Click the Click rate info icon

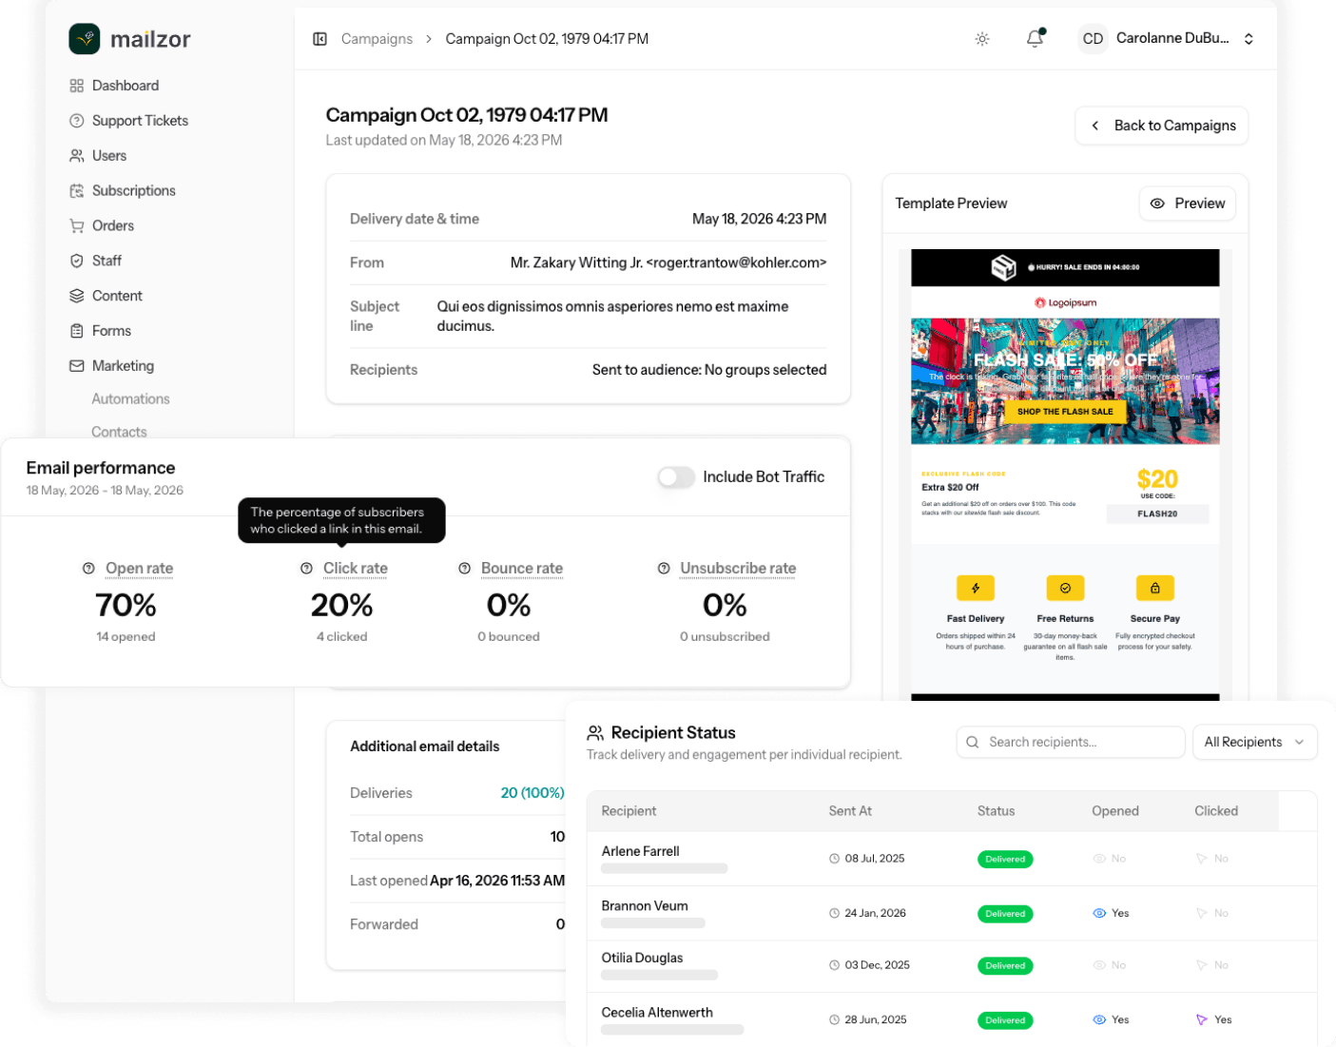tap(306, 569)
